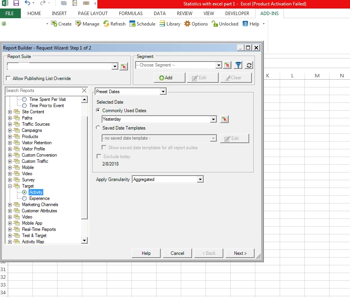Screen dimensions: 350x297
Task: Open the Schedule tool
Action: pos(133,24)
